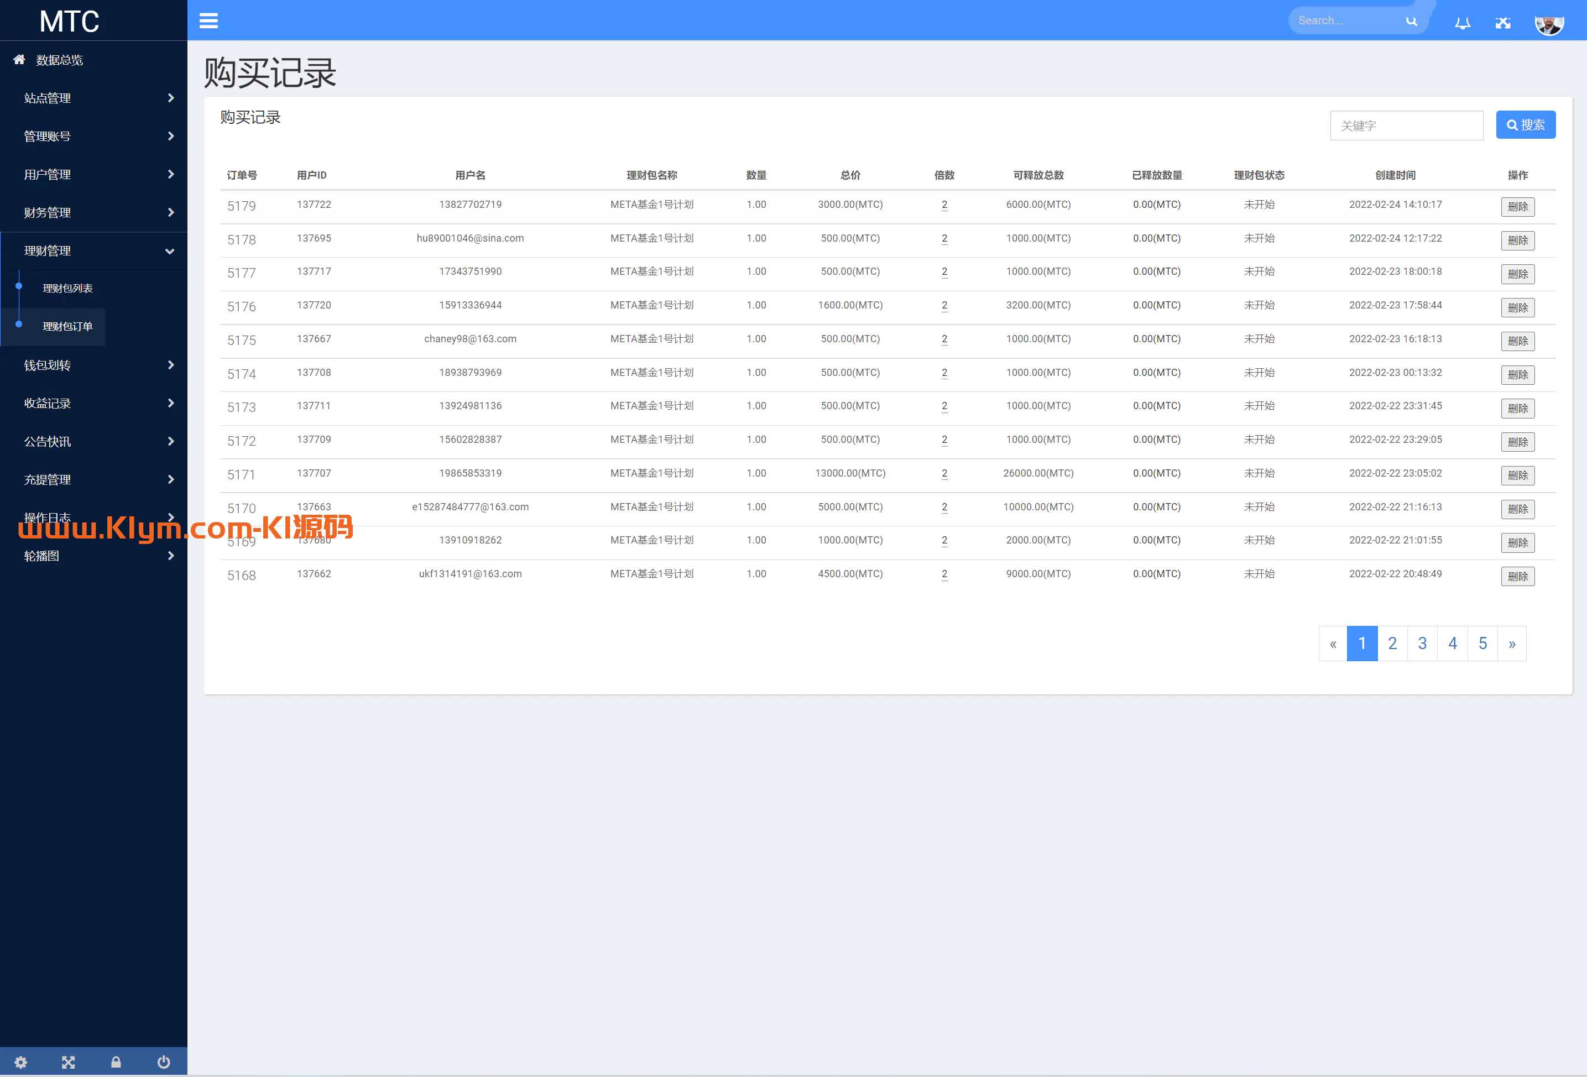Go to page 3 in pagination
Screen dimensions: 1587x1077
click(1422, 644)
